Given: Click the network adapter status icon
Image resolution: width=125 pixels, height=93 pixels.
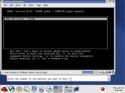Looking at the screenshot, I should [109, 72].
